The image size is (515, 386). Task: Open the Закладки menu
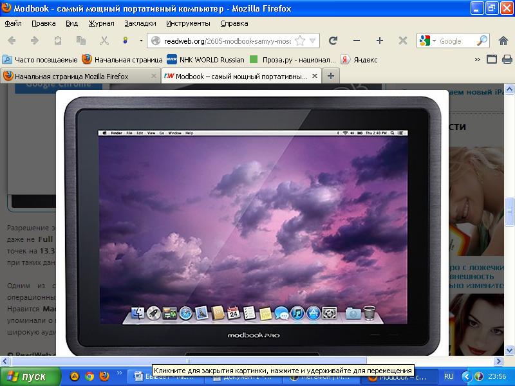pos(140,23)
